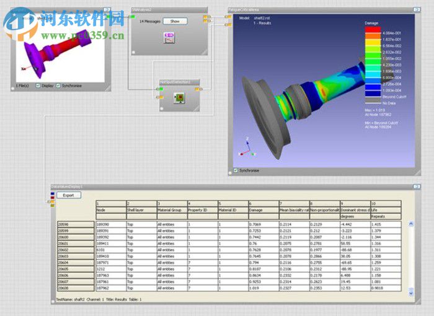
Task: Click the Export button
Action: pos(69,195)
